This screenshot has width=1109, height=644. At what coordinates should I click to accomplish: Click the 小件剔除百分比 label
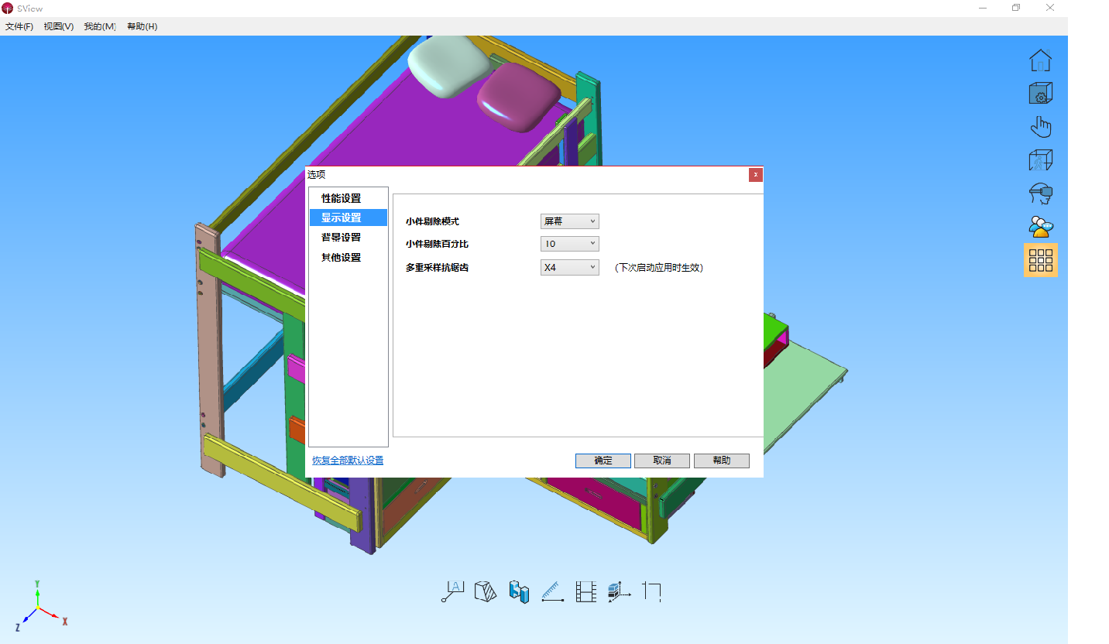(x=437, y=245)
